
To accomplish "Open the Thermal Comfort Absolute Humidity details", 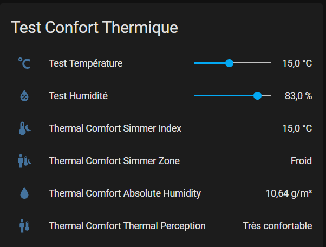I will pyautogui.click(x=165, y=193).
